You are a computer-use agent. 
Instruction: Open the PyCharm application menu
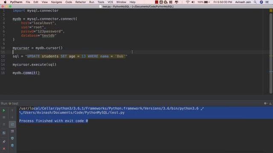16,2
